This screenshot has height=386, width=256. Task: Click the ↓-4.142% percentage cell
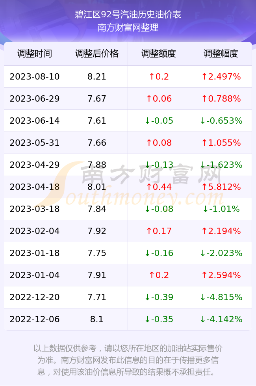pyautogui.click(x=221, y=319)
